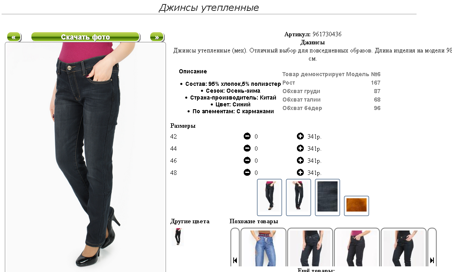Decrease quantity for size 48
The image size is (452, 272).
click(247, 172)
